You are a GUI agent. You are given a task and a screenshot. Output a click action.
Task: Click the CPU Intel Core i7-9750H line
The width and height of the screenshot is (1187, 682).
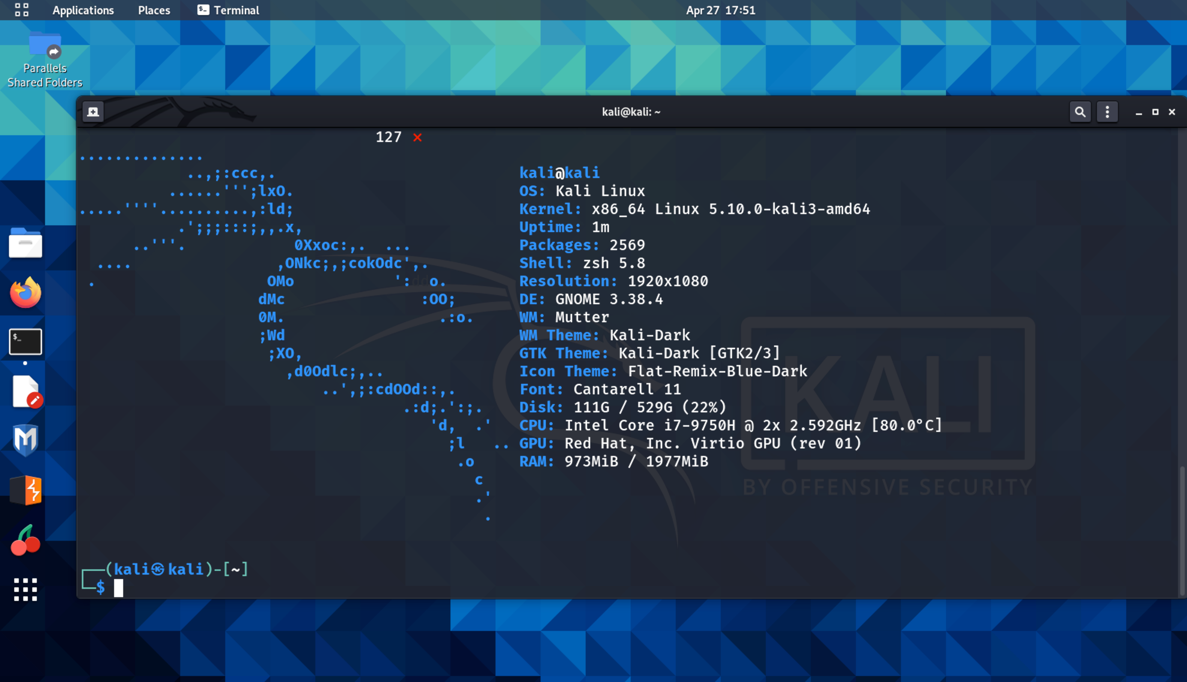[730, 425]
